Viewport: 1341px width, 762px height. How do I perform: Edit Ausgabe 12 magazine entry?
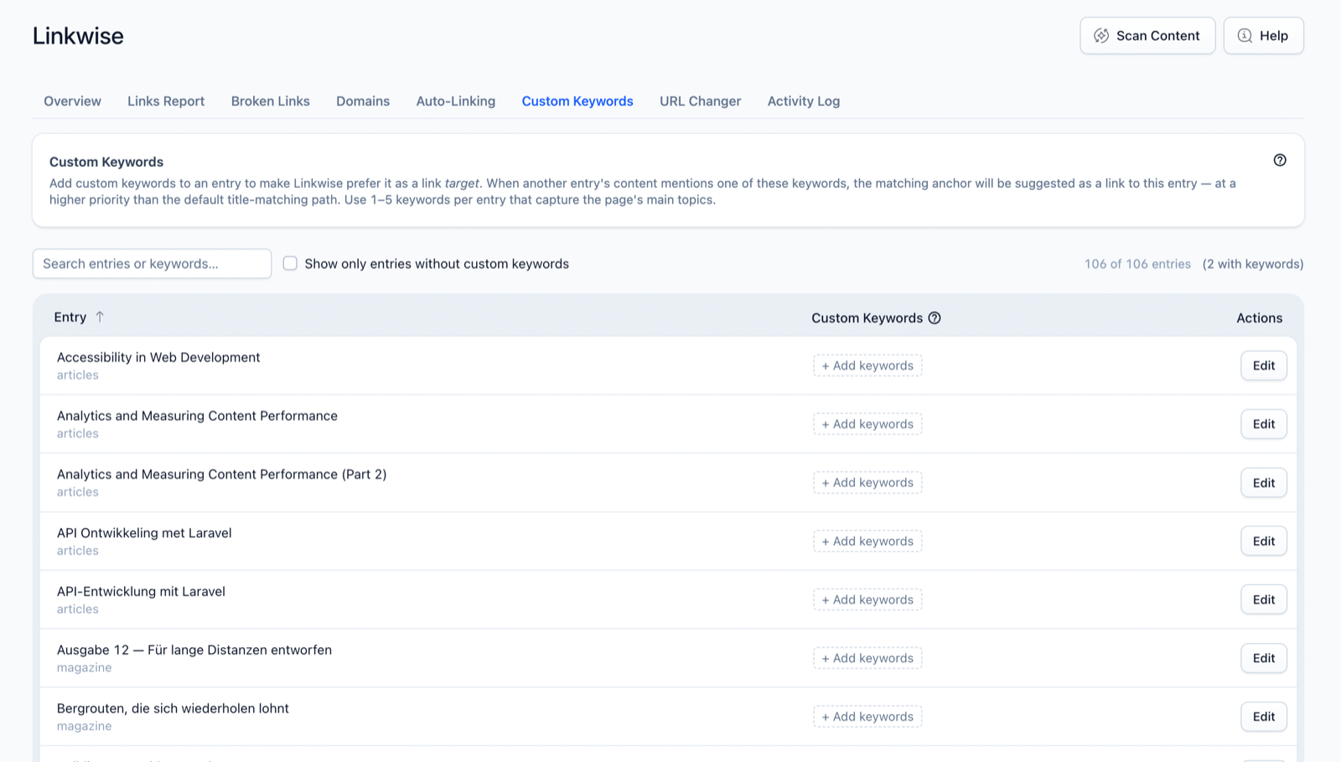pyautogui.click(x=1264, y=658)
